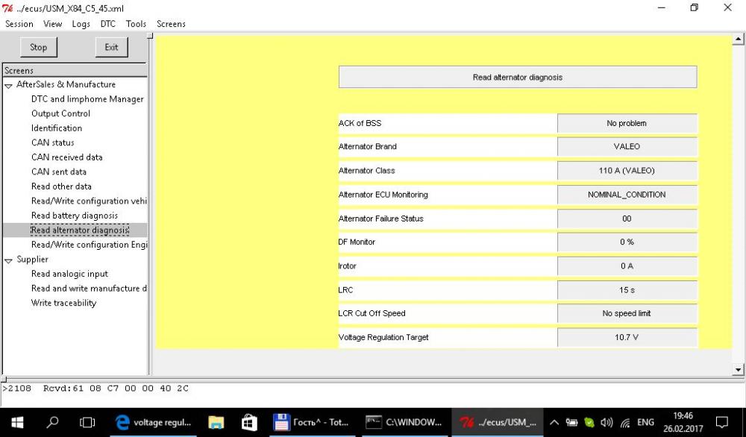Click the scroll-up arrow of main panel
The height and width of the screenshot is (437, 746).
click(739, 39)
